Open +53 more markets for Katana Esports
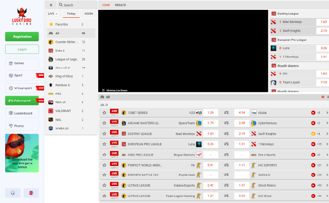This screenshot has width=329, height=203. click(319, 186)
